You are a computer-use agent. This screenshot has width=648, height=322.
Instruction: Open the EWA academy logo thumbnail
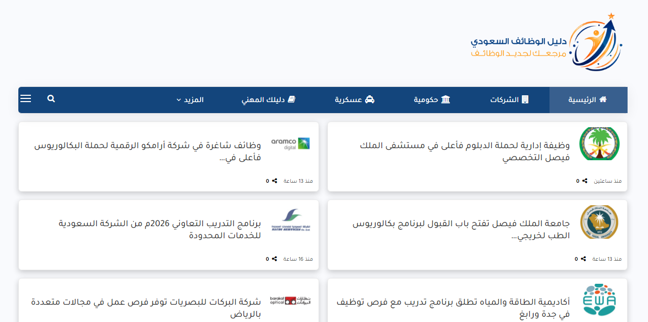pos(599,299)
